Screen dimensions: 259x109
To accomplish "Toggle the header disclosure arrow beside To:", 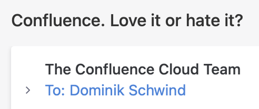I will tap(28, 90).
